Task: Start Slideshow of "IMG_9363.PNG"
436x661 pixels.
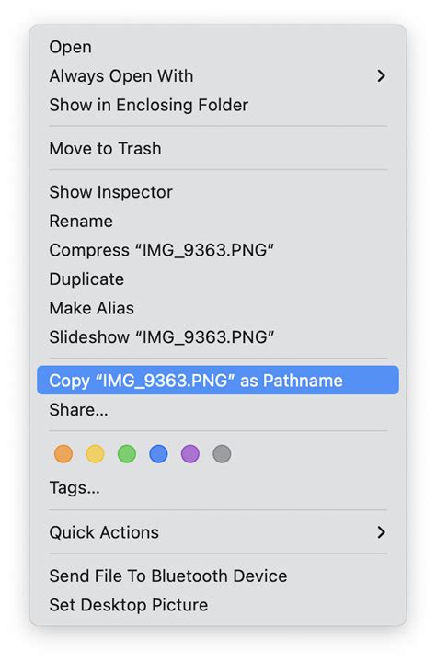Action: 218,336
